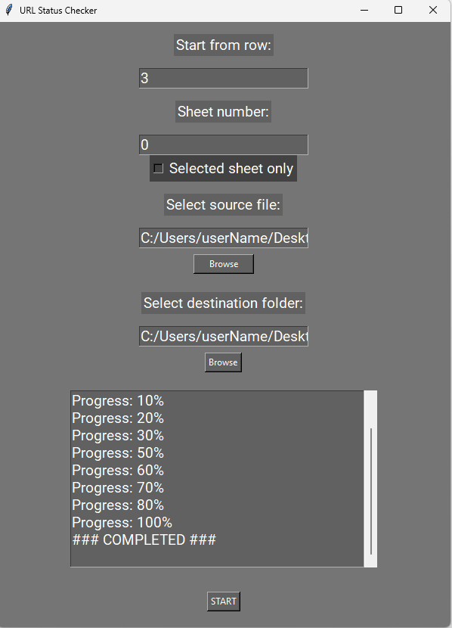Click the Start from row input field
The image size is (452, 628).
(x=223, y=77)
